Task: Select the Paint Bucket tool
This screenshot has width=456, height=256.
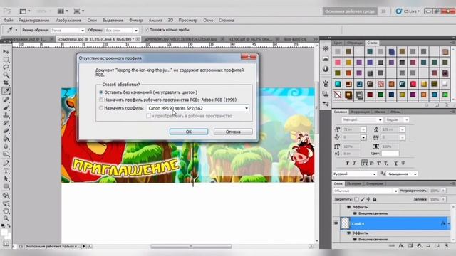Action: (x=6, y=139)
